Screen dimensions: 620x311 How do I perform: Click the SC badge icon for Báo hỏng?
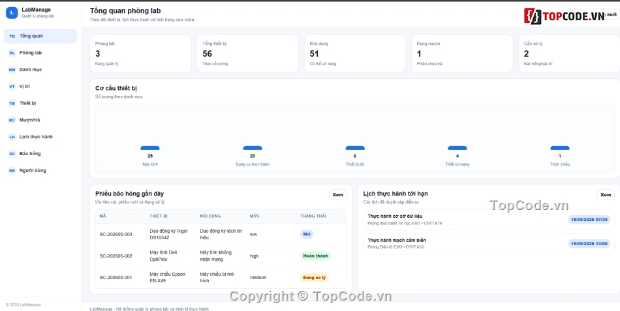click(12, 154)
